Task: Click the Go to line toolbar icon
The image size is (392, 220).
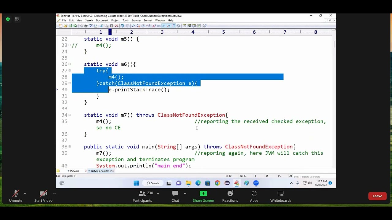Action: (x=148, y=26)
